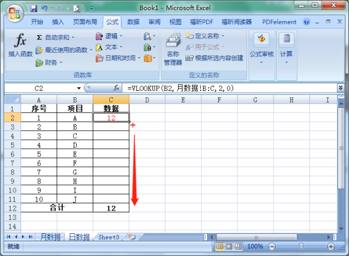Insert a new worksheet tab icon
Image resolution: width=349 pixels, height=256 pixels.
[x=132, y=237]
